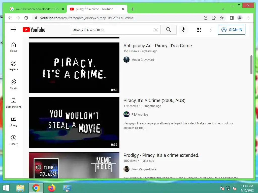Click '151K views' text

tap(131, 51)
